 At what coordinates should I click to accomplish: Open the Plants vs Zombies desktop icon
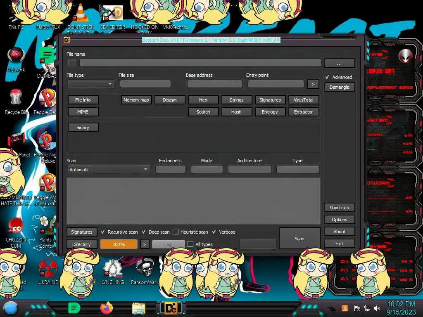[x=46, y=232]
